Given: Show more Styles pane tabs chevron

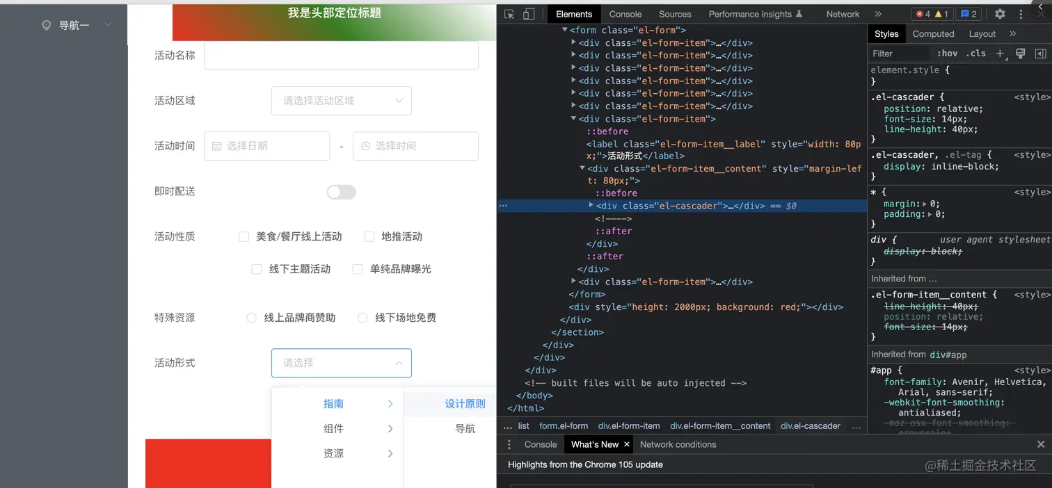Looking at the screenshot, I should 1012,33.
